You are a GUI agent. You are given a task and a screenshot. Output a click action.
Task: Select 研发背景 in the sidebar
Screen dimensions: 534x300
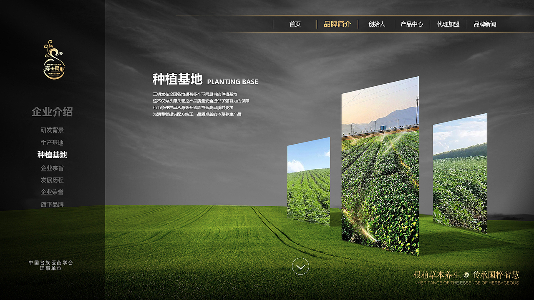[x=52, y=130]
